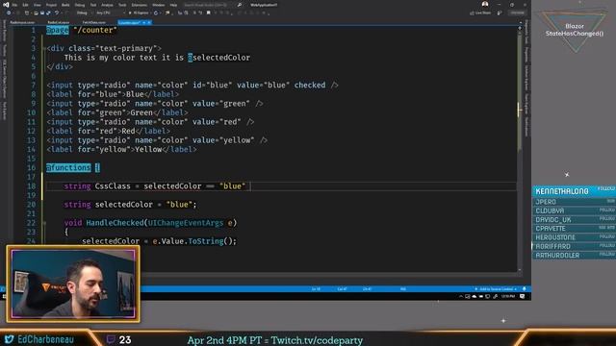Click DAVIDC_UK in the followers list
Screen dimensions: 616x346
tap(553, 220)
